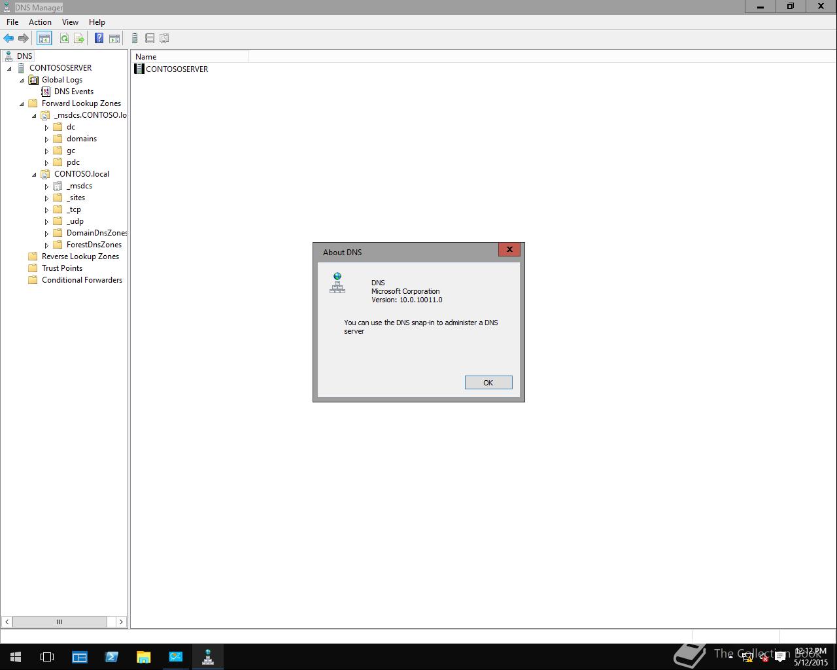The width and height of the screenshot is (837, 670).
Task: Select the DNS Events tree item
Action: pyautogui.click(x=73, y=92)
